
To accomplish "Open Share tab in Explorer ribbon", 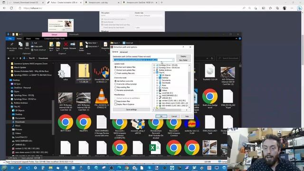I will 28,38.
